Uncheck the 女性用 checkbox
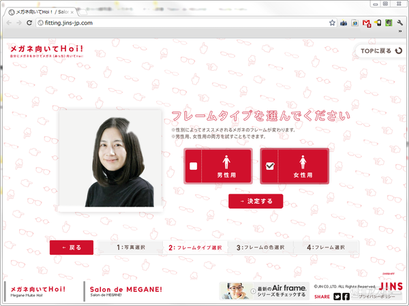Image resolution: width=409 pixels, height=306 pixels. [270, 166]
